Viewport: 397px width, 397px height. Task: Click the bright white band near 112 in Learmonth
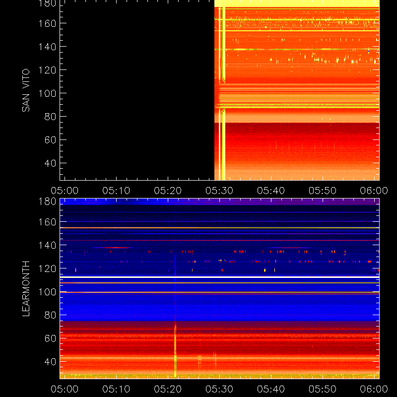[219, 277]
